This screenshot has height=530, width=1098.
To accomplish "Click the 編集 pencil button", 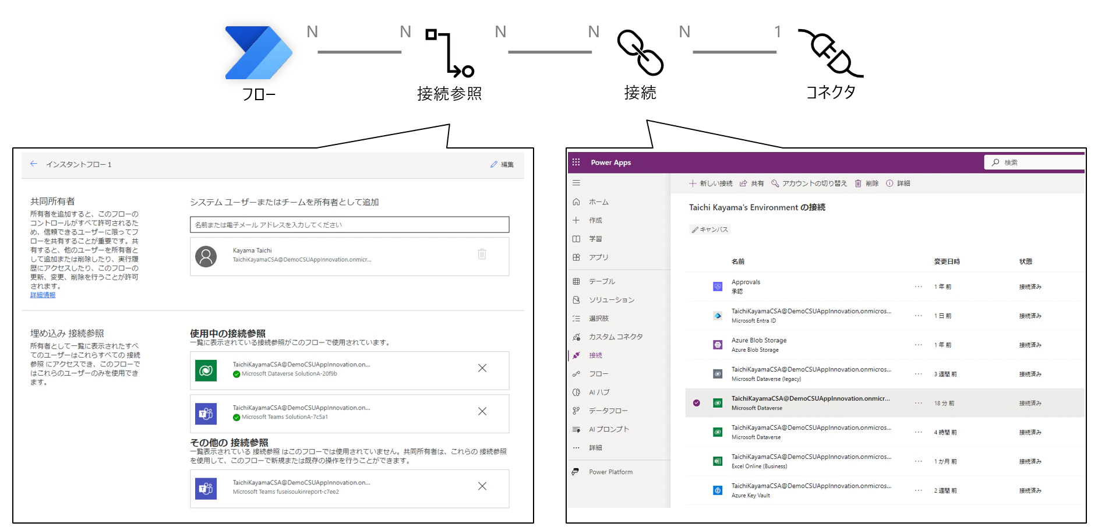I will [x=502, y=165].
